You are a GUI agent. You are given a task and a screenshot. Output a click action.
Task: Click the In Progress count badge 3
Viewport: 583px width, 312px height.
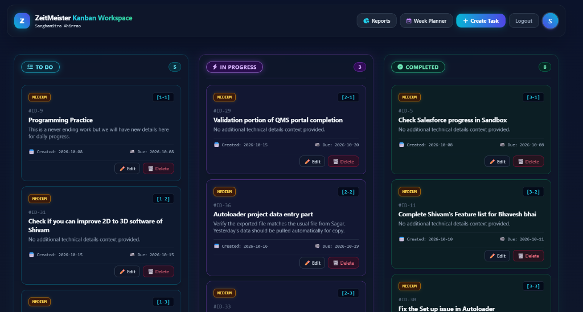360,67
